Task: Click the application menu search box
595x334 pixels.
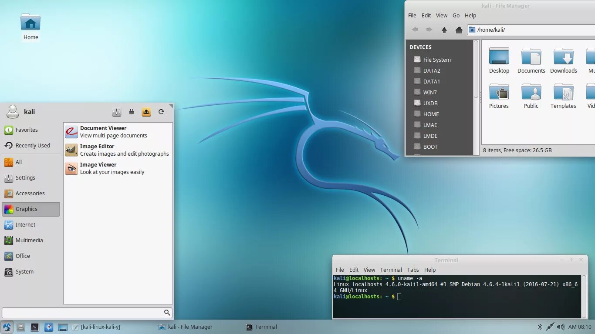Action: [87, 313]
